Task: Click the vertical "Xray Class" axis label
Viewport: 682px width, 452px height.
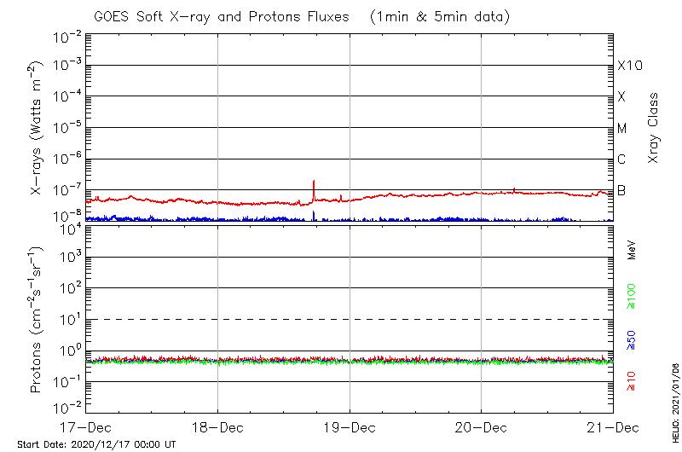Action: click(x=653, y=128)
